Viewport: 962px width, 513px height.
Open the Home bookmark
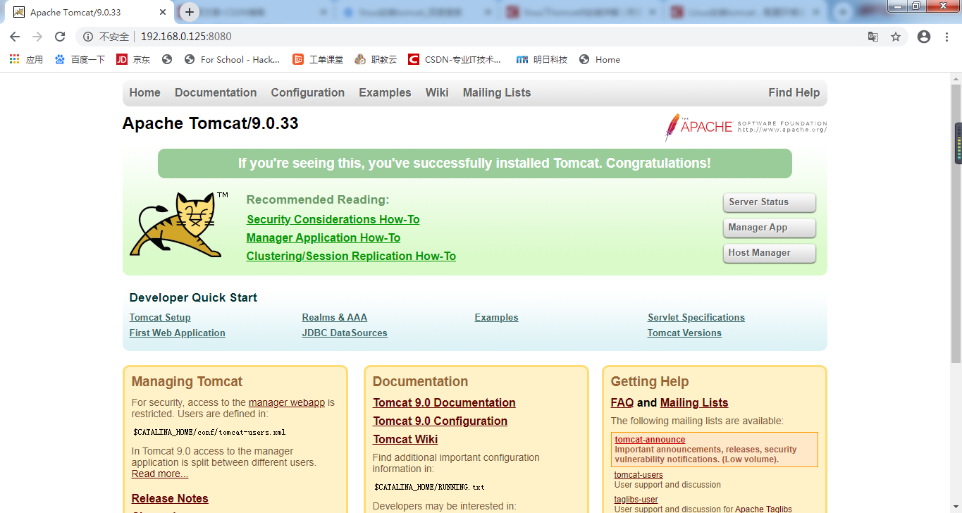[600, 59]
